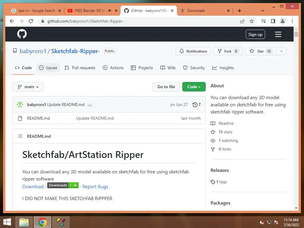The image size is (304, 228).
Task: Open Chrome profile avatar icon
Action: pyautogui.click(x=283, y=21)
